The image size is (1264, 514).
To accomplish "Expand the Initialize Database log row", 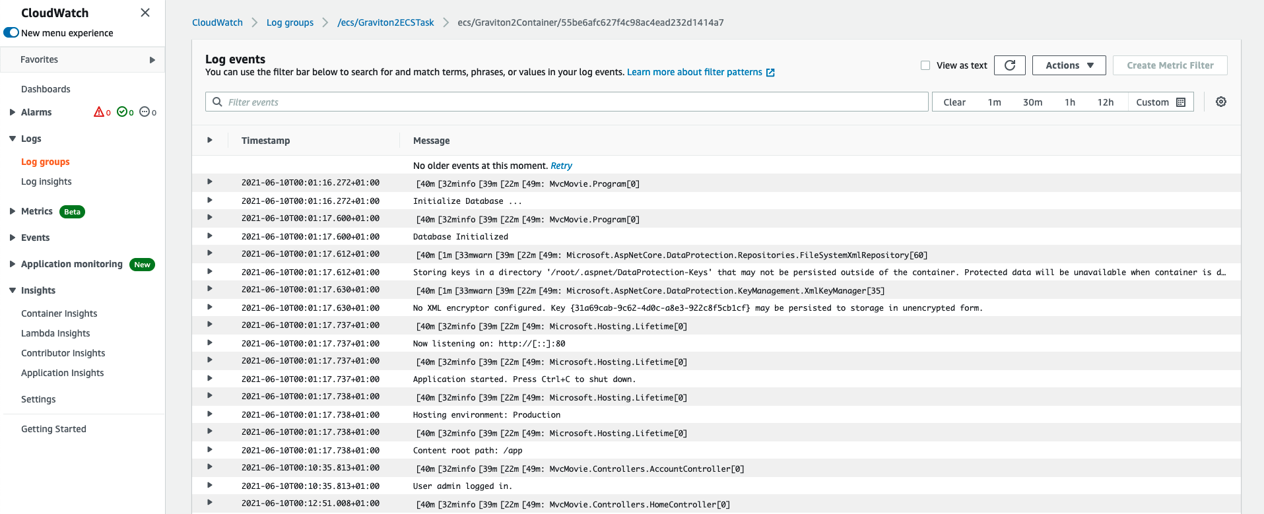I will click(210, 200).
